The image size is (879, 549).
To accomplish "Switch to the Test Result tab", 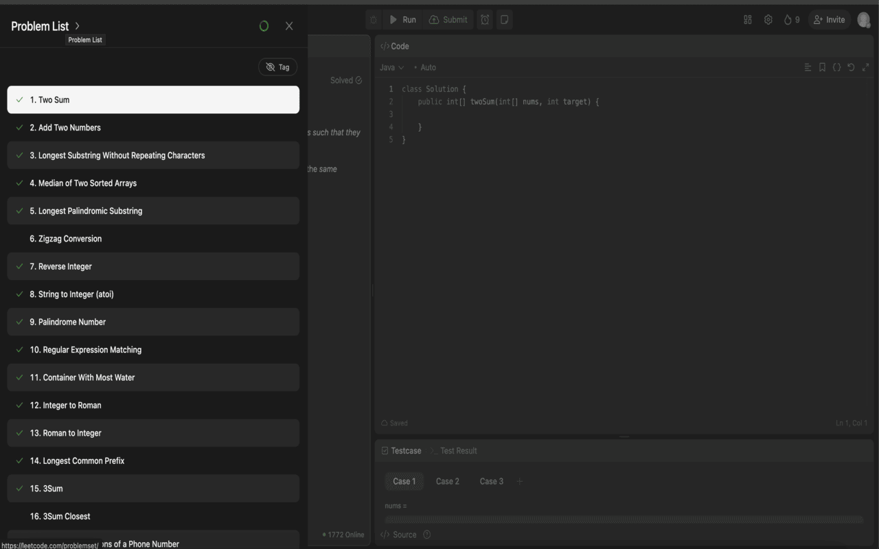I will click(459, 451).
